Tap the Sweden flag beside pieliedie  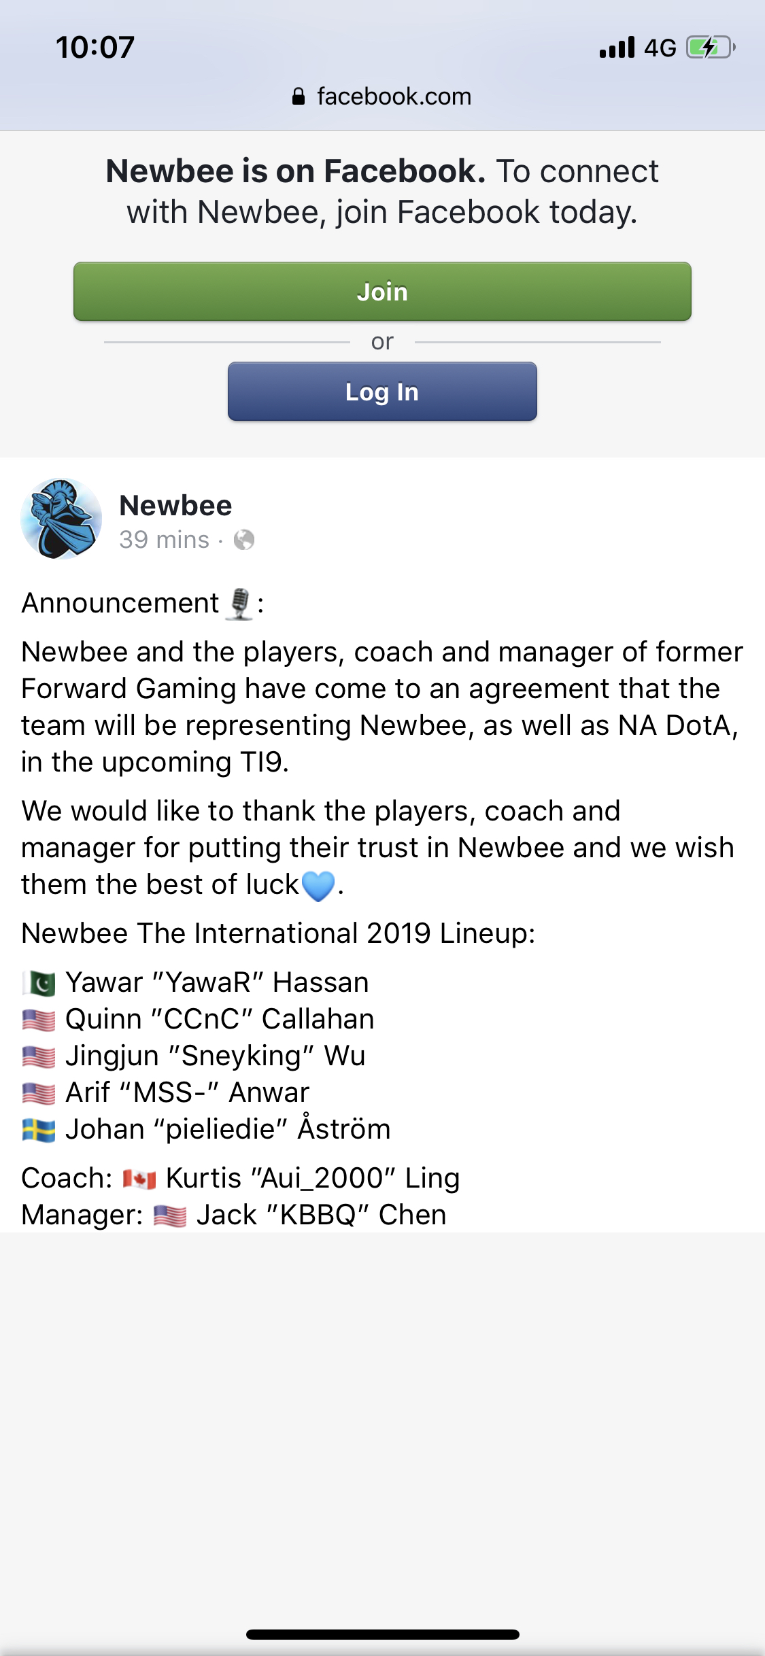39,1130
